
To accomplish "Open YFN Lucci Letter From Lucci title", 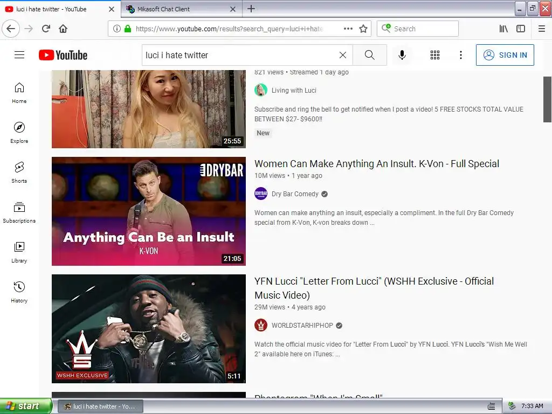I will (x=374, y=288).
